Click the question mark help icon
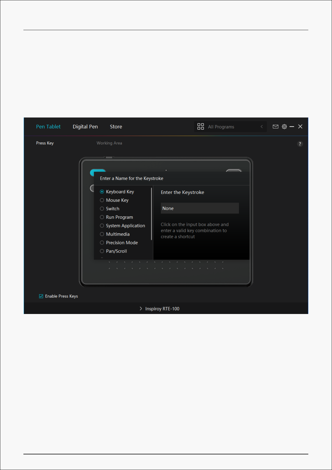This screenshot has width=332, height=470. tap(300, 144)
